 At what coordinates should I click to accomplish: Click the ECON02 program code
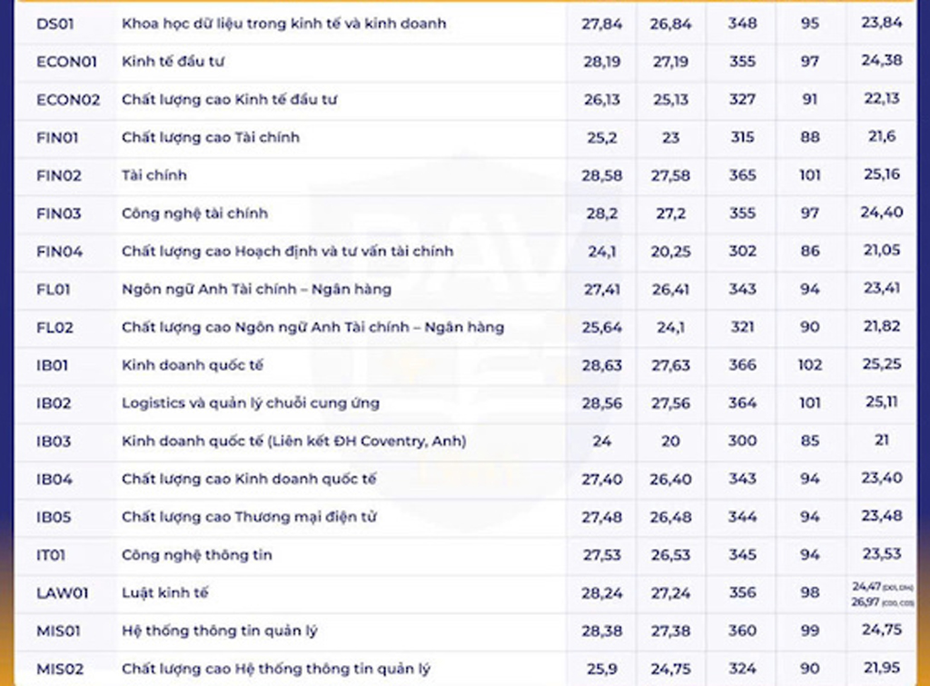68,100
